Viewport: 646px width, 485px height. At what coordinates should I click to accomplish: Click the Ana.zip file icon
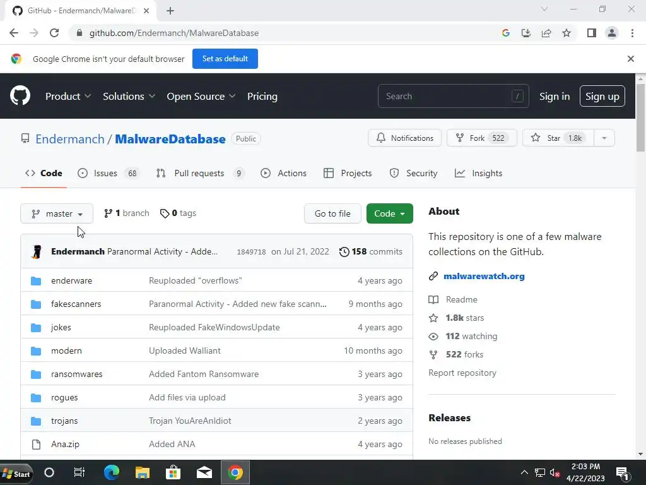[x=36, y=444]
